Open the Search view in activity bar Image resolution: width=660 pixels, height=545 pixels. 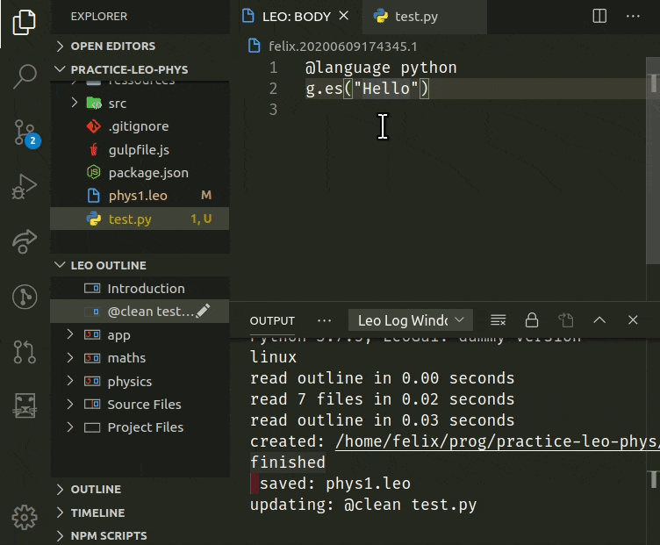click(25, 76)
